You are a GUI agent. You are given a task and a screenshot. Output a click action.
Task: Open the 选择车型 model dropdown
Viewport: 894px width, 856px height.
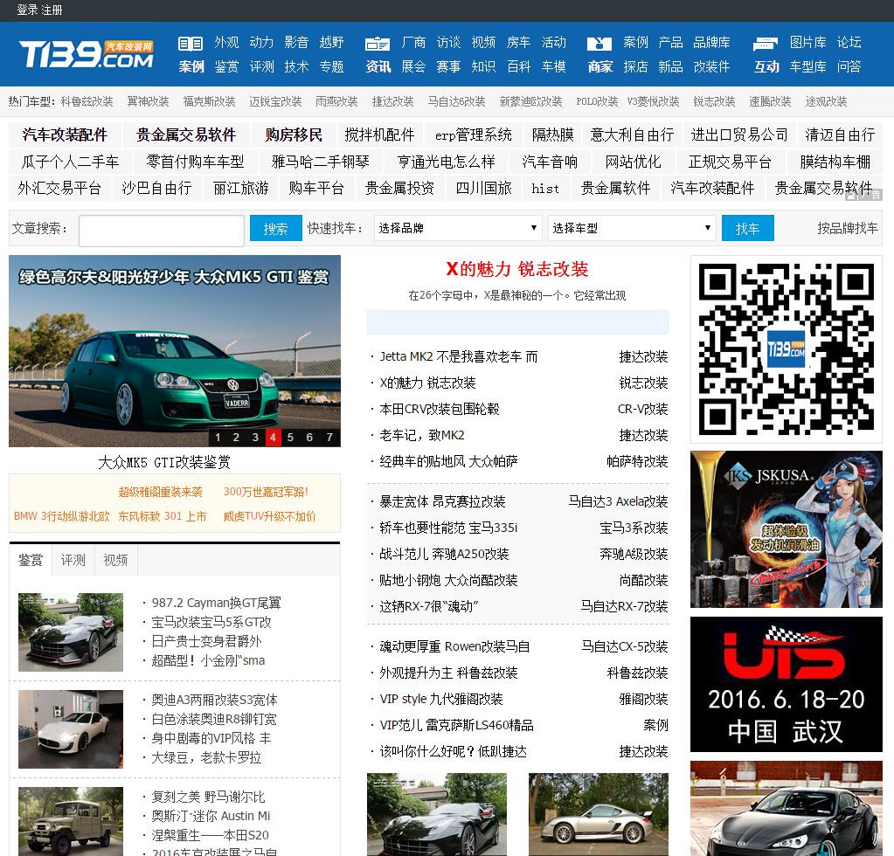pyautogui.click(x=632, y=228)
